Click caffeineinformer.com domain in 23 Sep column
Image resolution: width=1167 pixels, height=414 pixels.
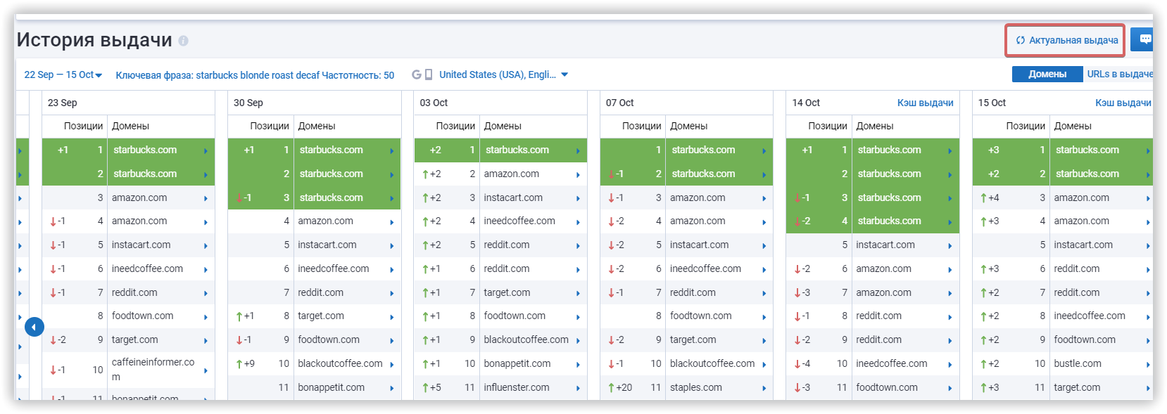coord(153,370)
